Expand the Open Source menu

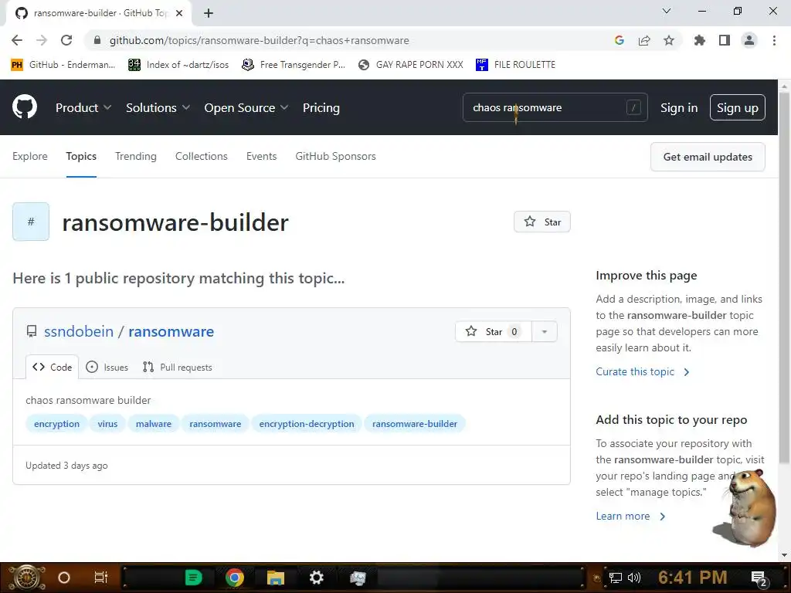click(246, 107)
